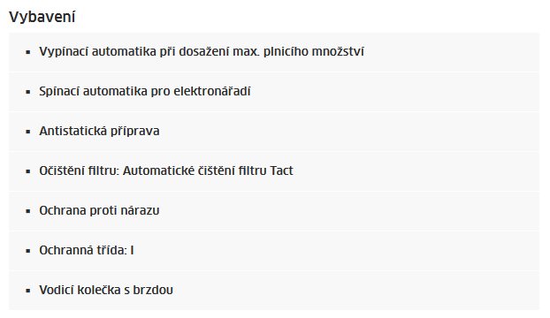The image size is (550, 318).
Task: Click bullet before Ochranná třída
Action: (x=28, y=251)
